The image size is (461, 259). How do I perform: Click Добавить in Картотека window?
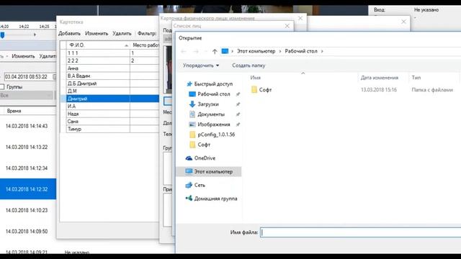click(69, 34)
